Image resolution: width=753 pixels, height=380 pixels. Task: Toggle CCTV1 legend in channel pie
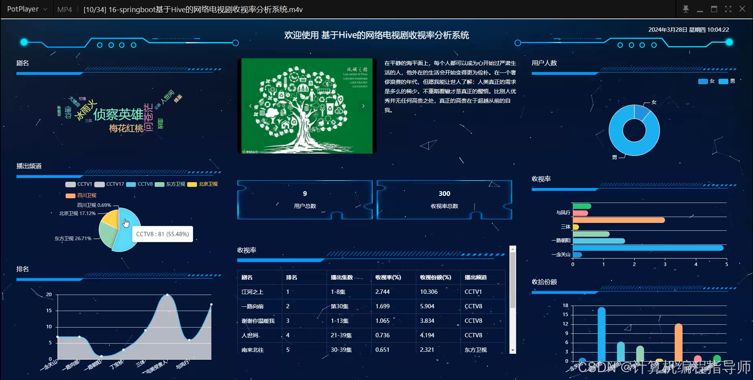[x=79, y=184]
